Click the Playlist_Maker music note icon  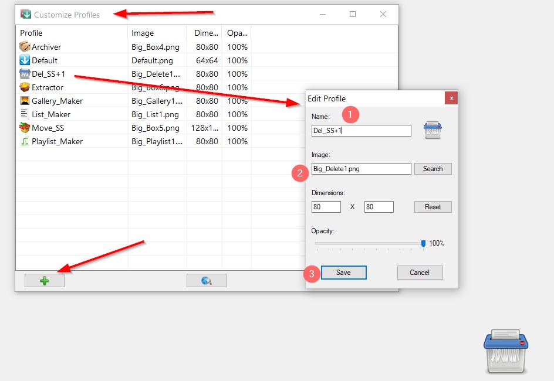[x=25, y=141]
